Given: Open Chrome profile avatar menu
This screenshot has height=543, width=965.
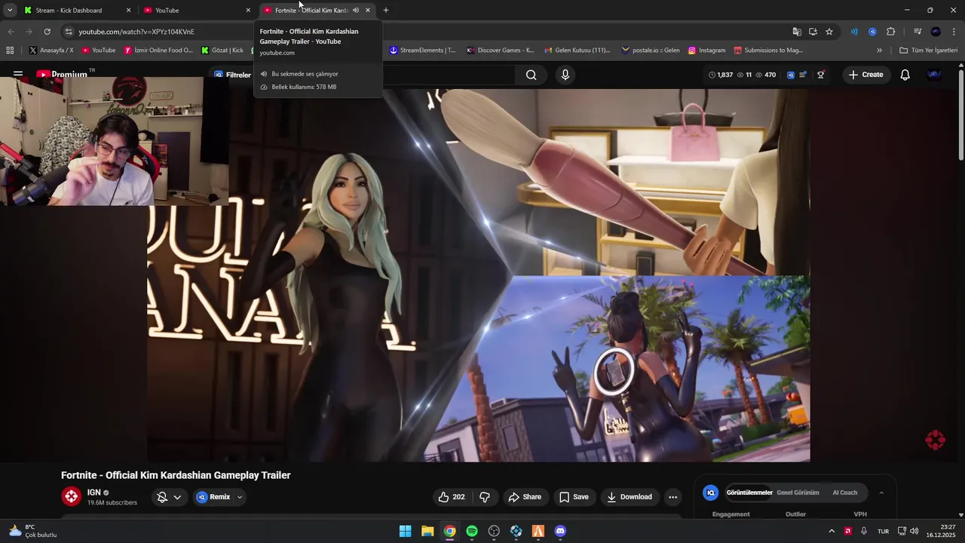Looking at the screenshot, I should [936, 32].
